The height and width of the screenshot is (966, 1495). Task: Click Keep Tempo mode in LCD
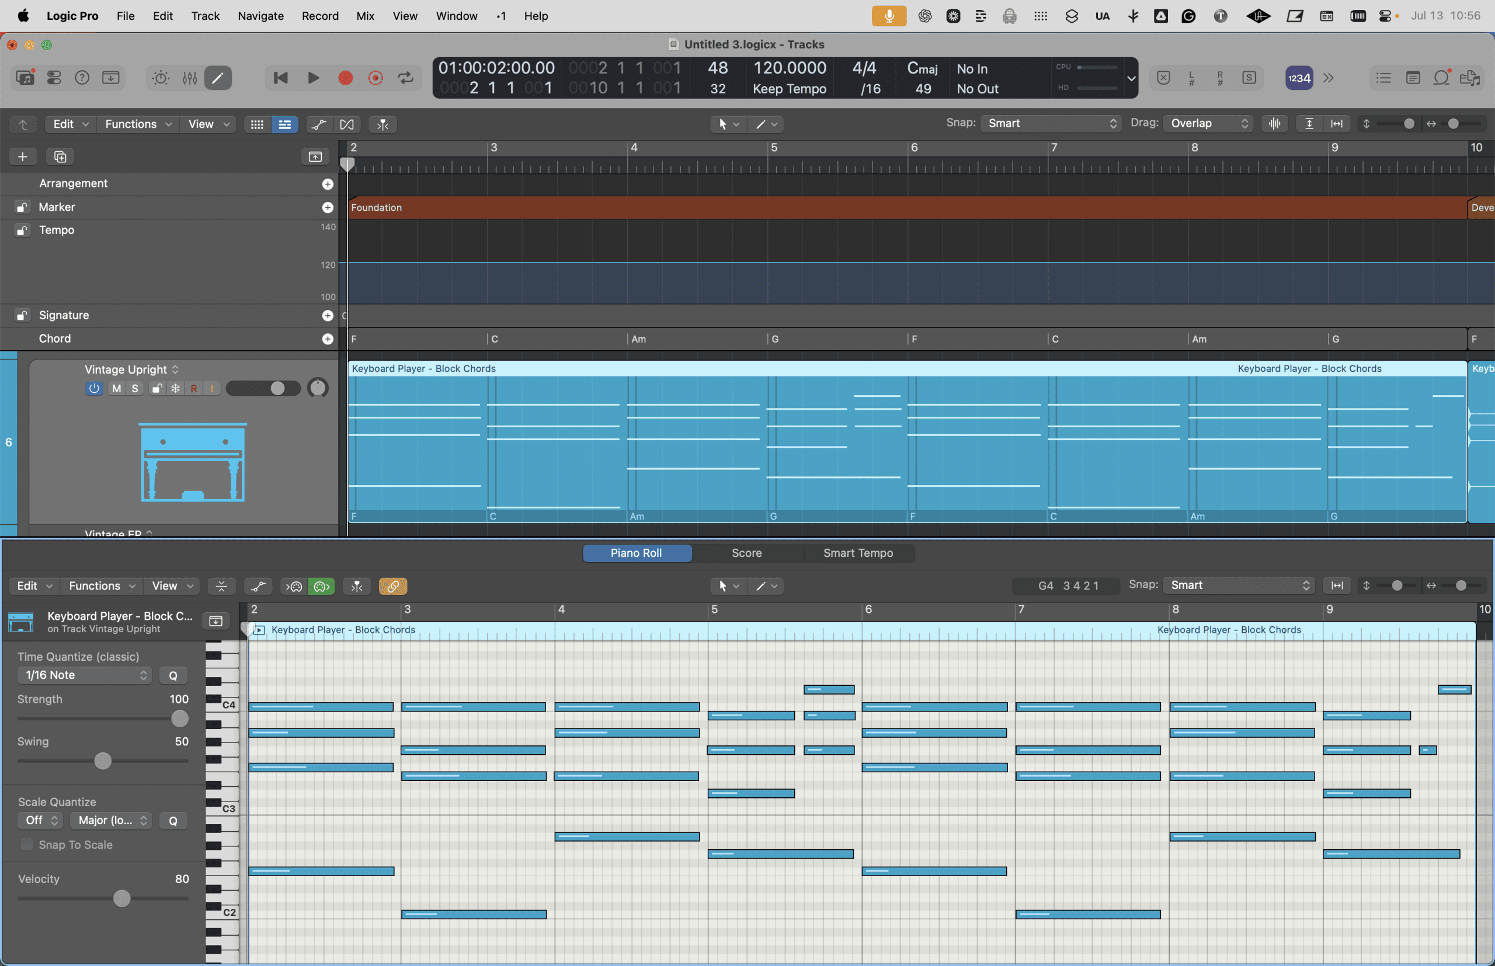click(x=789, y=89)
